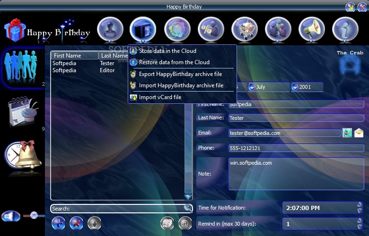This screenshot has width=369, height=236.
Task: Open the people group toolbar icon
Action: pos(278,29)
